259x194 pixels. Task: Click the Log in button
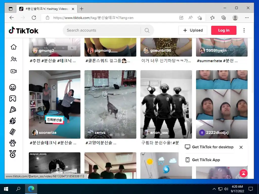(x=224, y=30)
